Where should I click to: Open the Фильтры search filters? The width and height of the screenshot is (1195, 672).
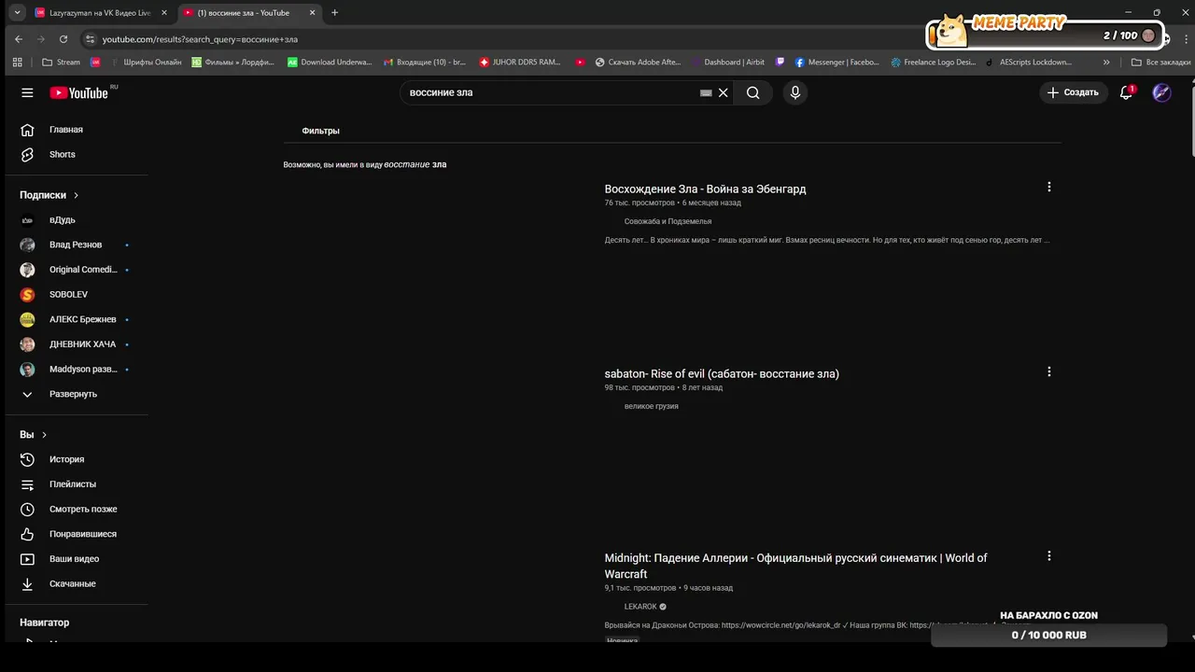(x=320, y=131)
